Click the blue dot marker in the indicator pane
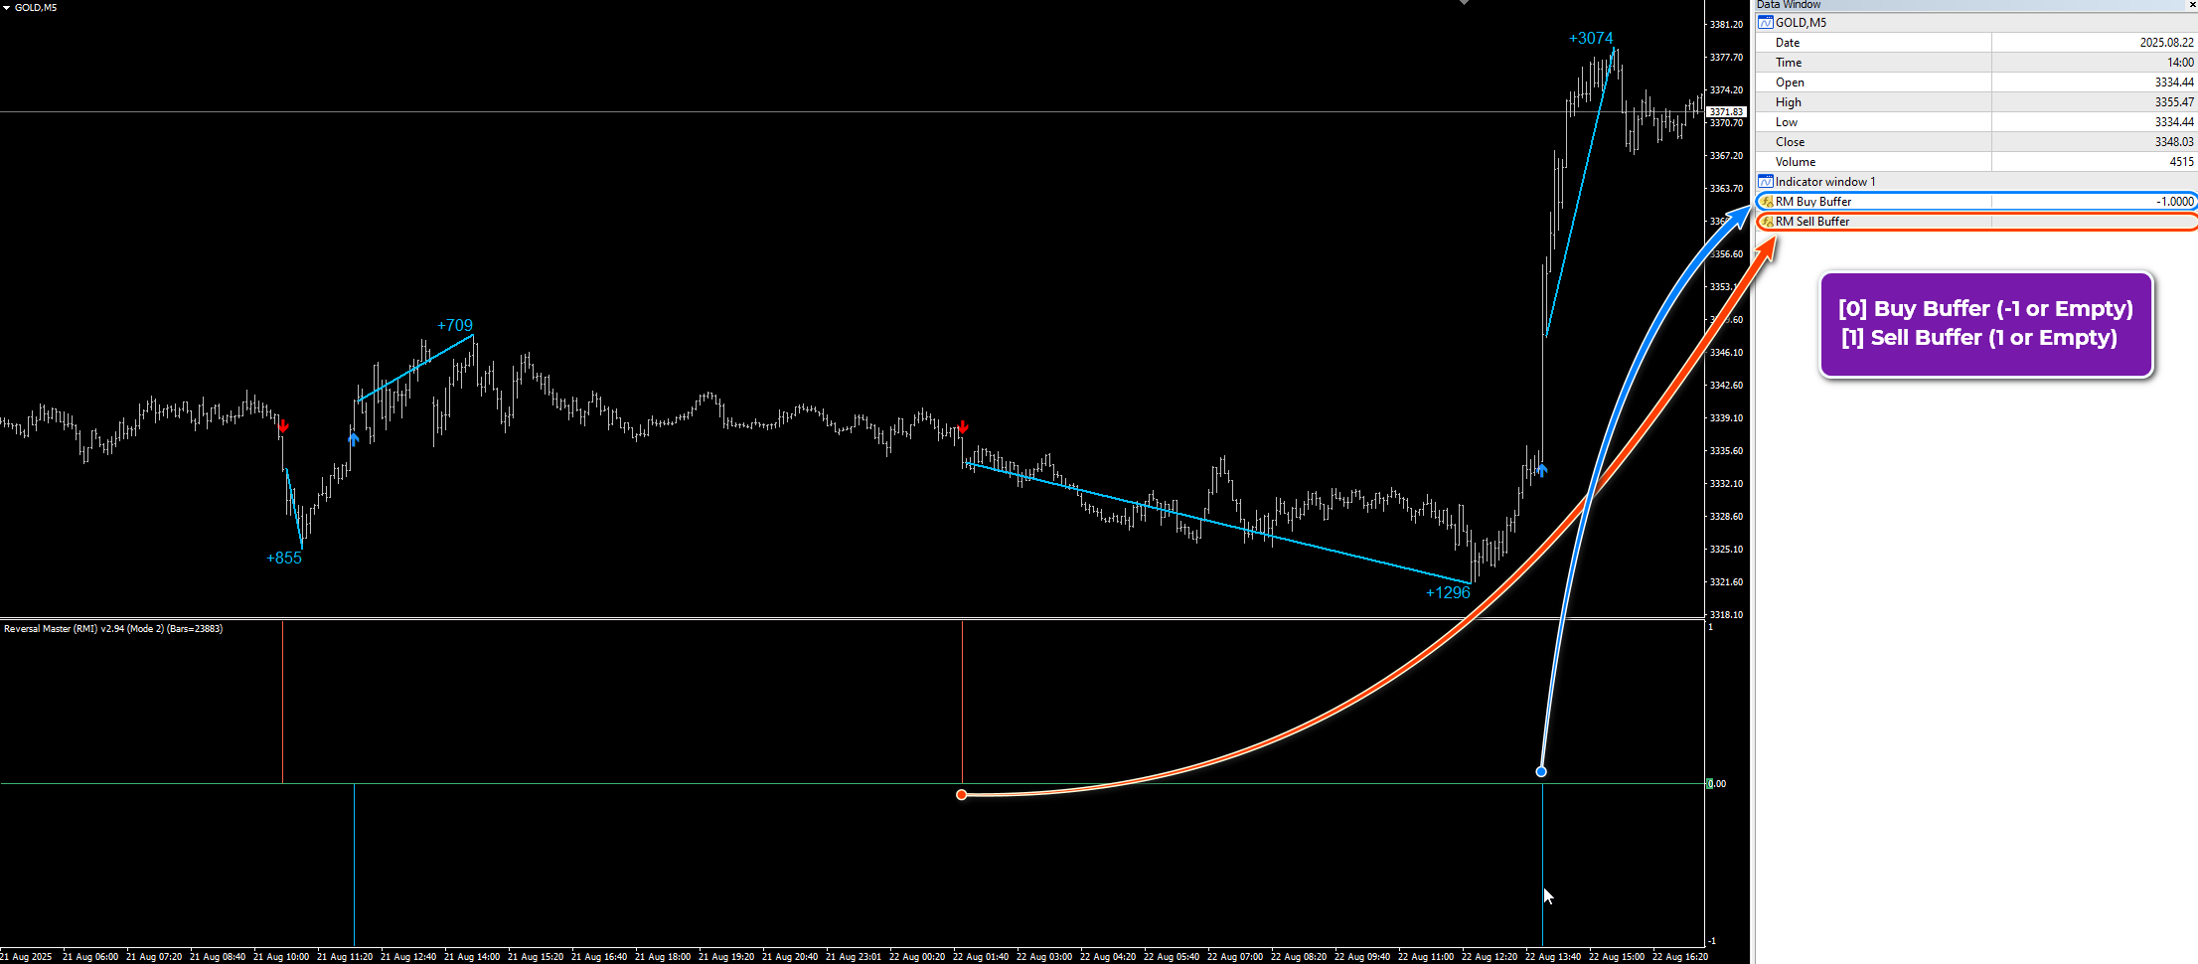The width and height of the screenshot is (2198, 964). pos(1541,771)
